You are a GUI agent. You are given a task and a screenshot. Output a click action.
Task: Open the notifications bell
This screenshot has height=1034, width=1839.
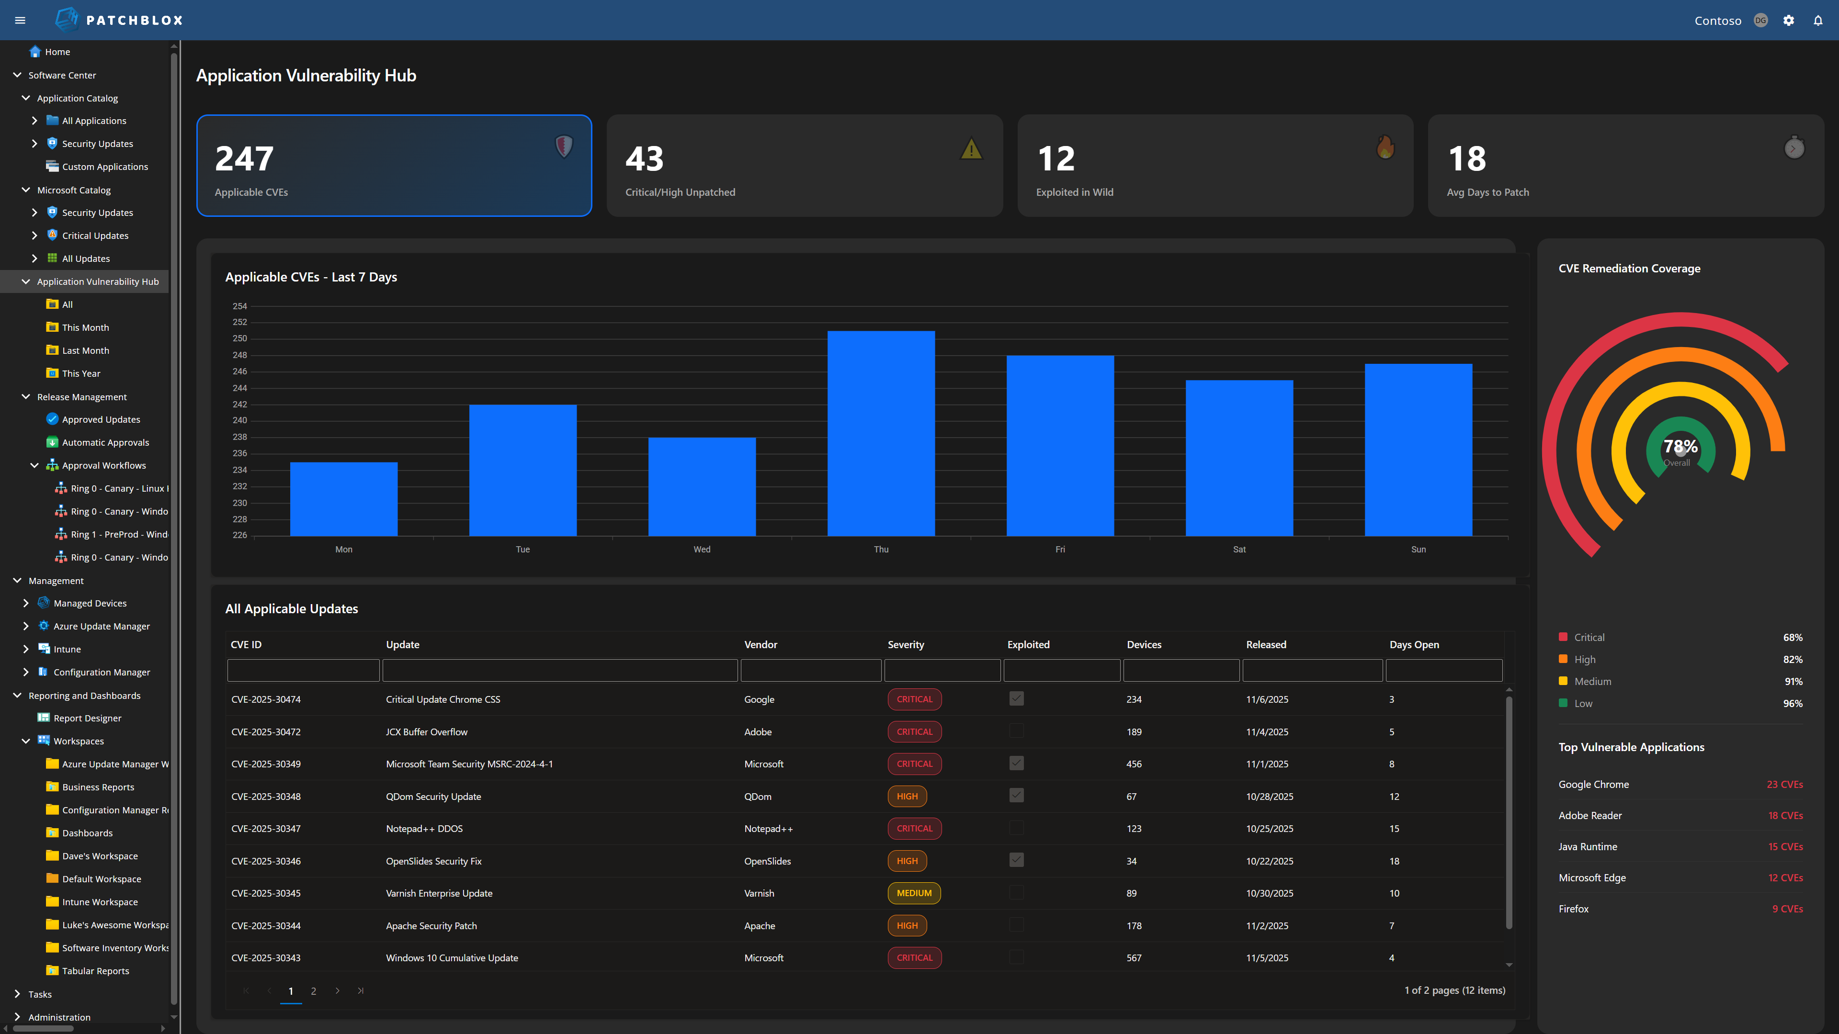tap(1817, 20)
